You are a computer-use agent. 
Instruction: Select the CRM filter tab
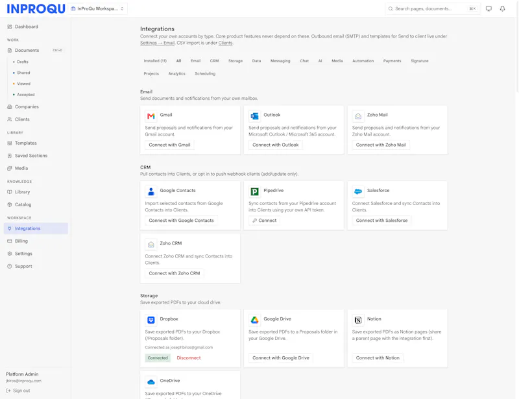tap(214, 61)
